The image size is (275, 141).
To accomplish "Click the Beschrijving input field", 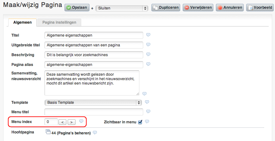I will coord(94,55).
